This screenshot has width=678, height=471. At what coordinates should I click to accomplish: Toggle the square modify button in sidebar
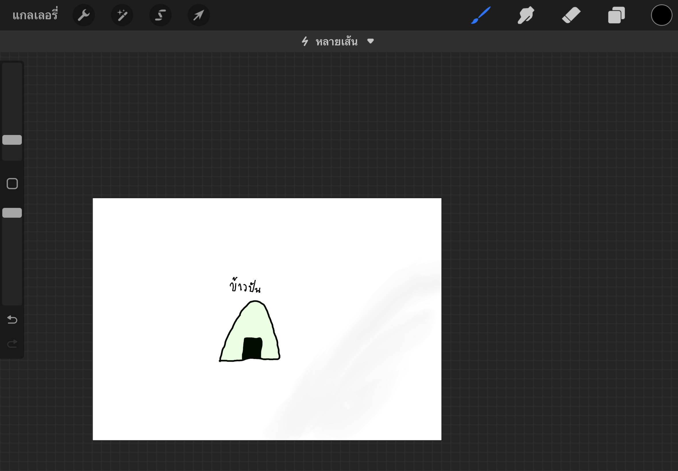point(12,184)
